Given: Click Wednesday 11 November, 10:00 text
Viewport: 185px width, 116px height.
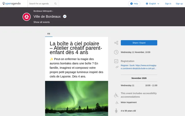Looking at the screenshot, I should (x=135, y=52).
